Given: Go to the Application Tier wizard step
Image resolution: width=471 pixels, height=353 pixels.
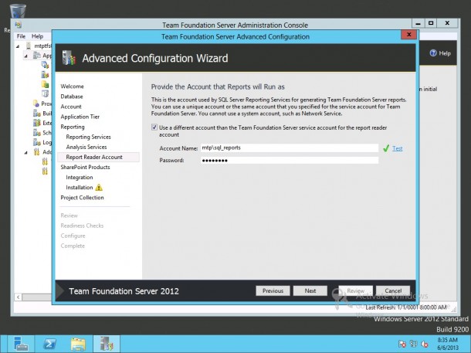Looking at the screenshot, I should tap(80, 117).
